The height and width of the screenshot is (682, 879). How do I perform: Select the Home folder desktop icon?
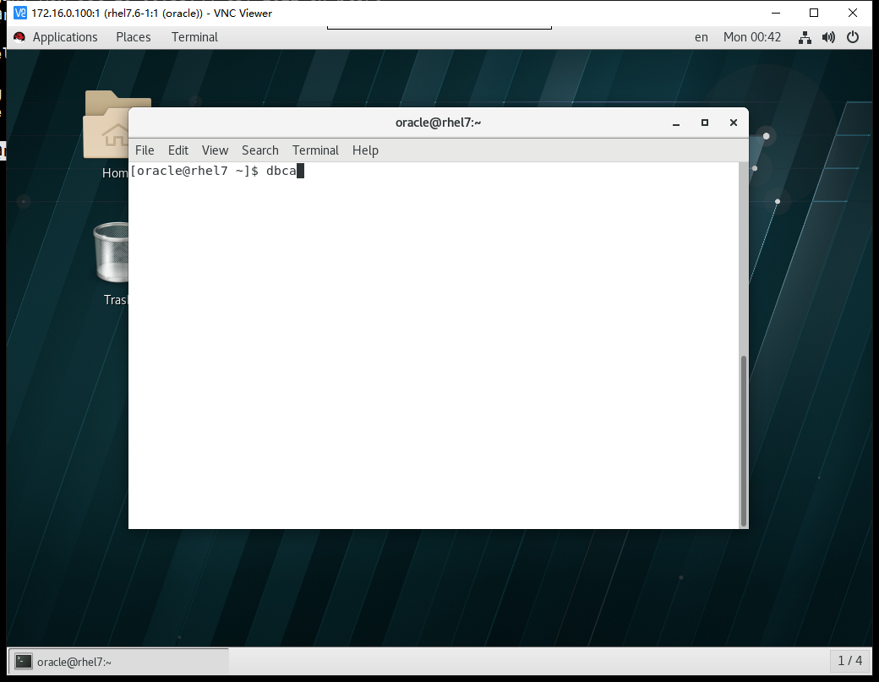click(x=106, y=135)
